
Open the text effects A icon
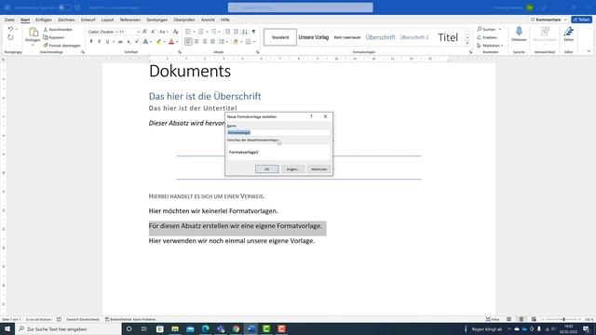coord(145,41)
